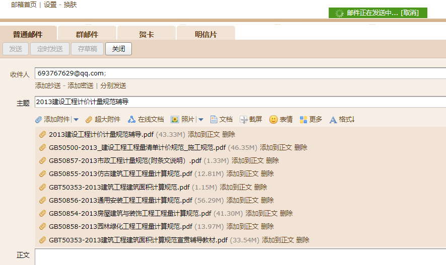
Task: Delete GBT50353-2013建筑工程建筑面积计算规范.pdf (1.15M)
Action: [261, 187]
